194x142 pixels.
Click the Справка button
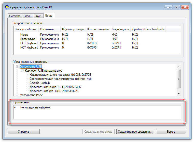[24, 132]
